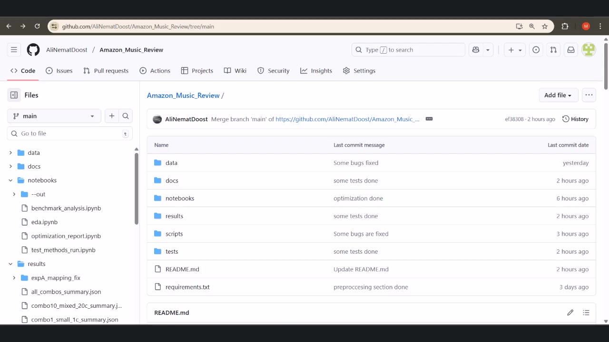609x342 pixels.
Task: Click the page vertical scrollbar
Action: pos(606,66)
